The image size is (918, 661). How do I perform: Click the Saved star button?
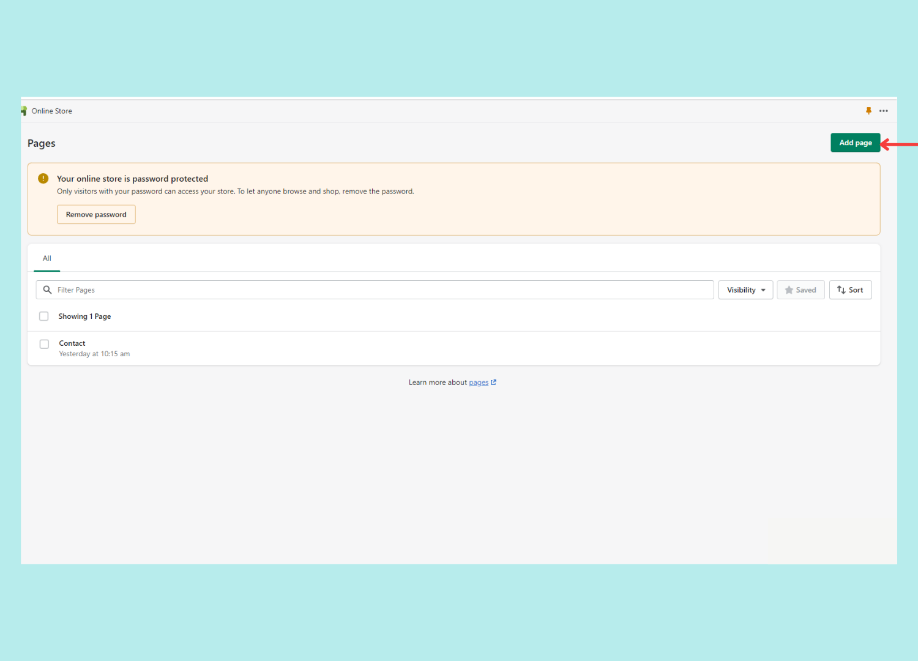[800, 290]
